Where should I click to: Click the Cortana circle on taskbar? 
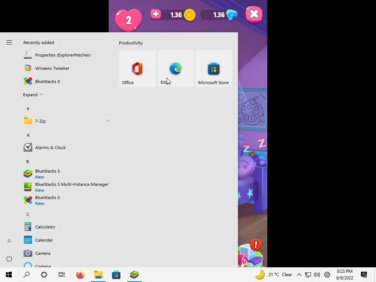click(44, 275)
